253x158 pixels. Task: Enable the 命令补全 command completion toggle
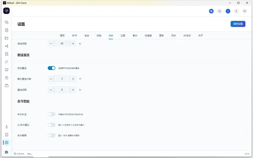[51, 114]
